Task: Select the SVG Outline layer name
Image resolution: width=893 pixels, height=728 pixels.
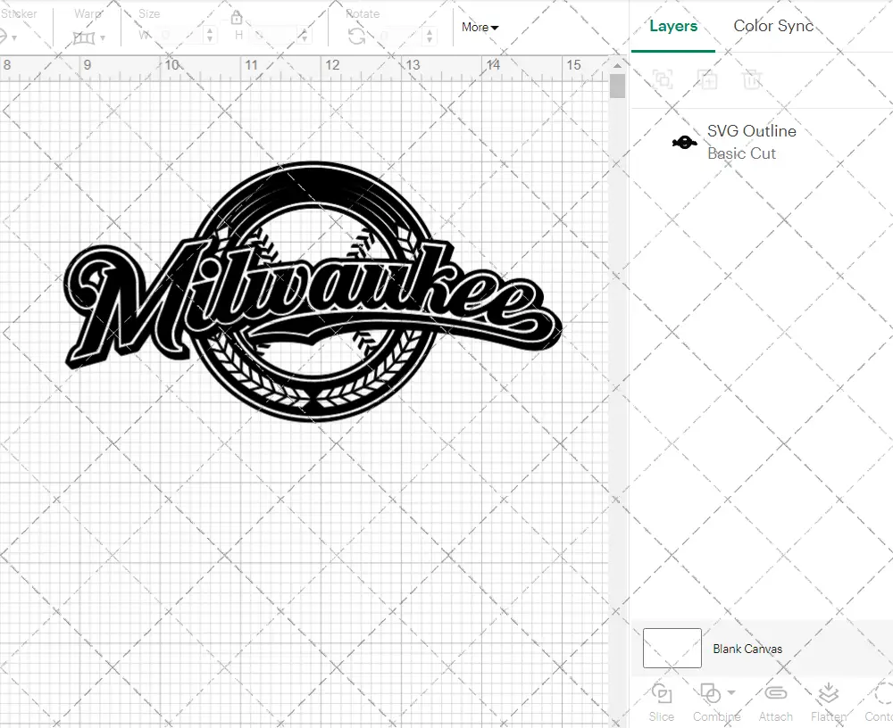Action: 752,131
